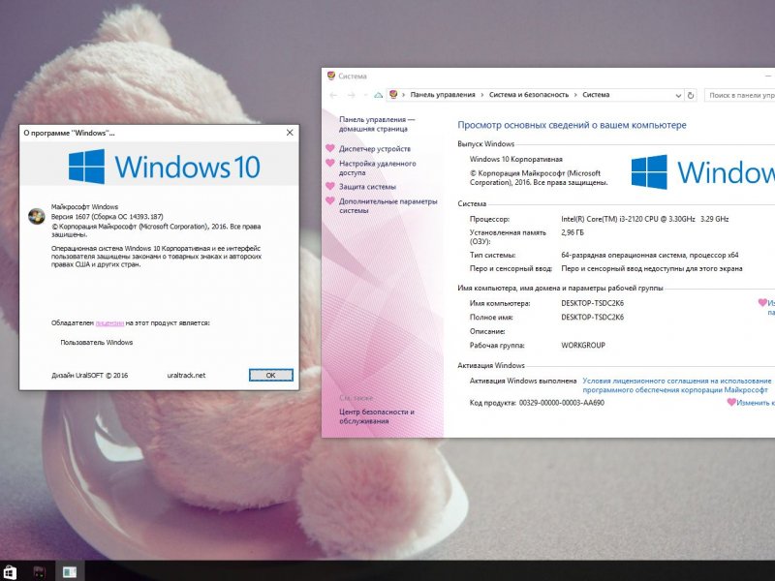
Task: Expand the chevron after Панель управления breadcrumb
Action: [482, 95]
